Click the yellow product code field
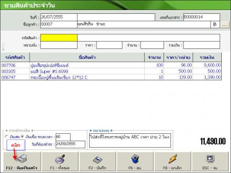 tap(59, 38)
